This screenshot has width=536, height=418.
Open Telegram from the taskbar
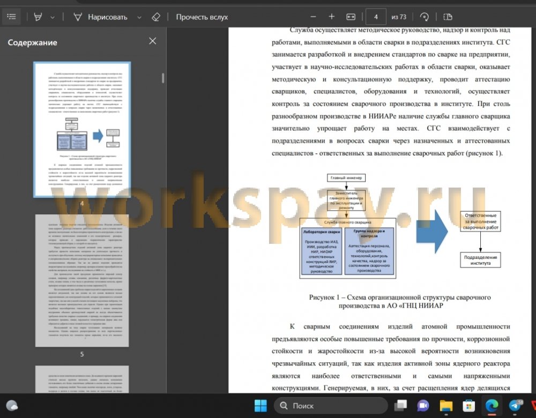515,406
